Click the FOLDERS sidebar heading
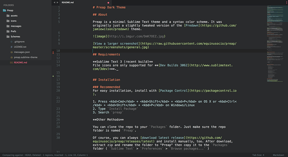The image size is (288, 157). (x=9, y=5)
